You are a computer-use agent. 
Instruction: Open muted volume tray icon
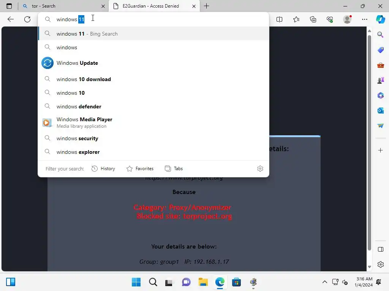(345, 282)
